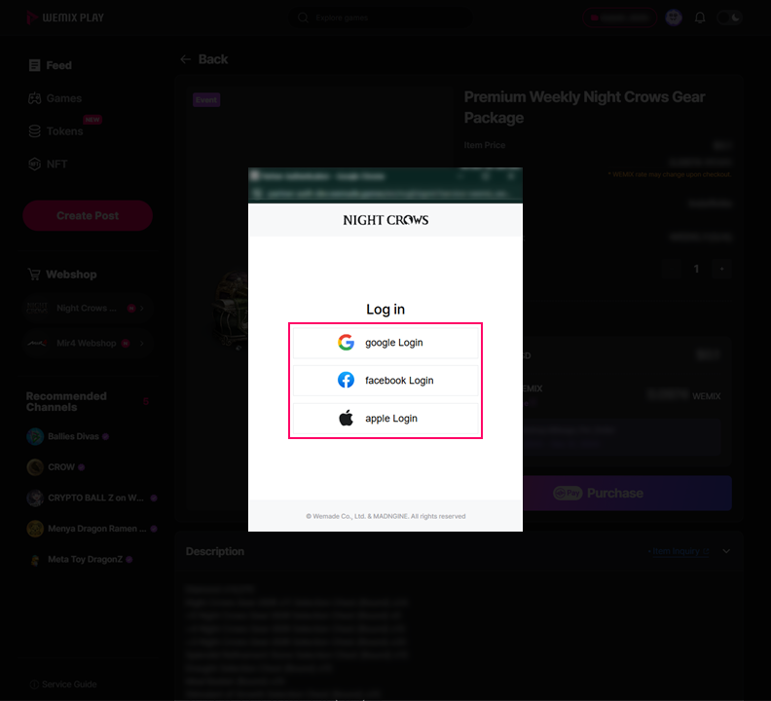Click the NIGHT CROWS logo in popup

click(385, 220)
